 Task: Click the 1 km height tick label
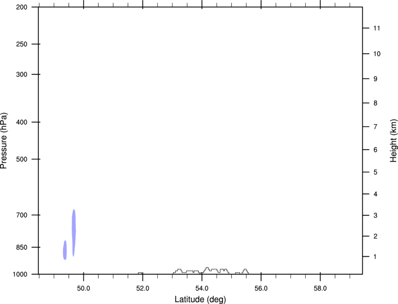[x=375, y=257]
